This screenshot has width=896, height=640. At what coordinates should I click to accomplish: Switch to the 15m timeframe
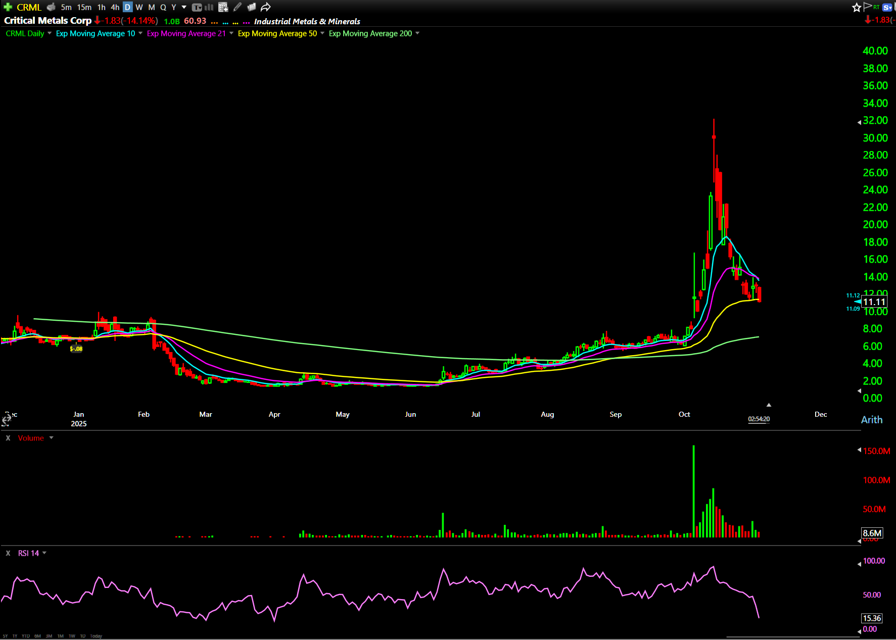tap(84, 7)
